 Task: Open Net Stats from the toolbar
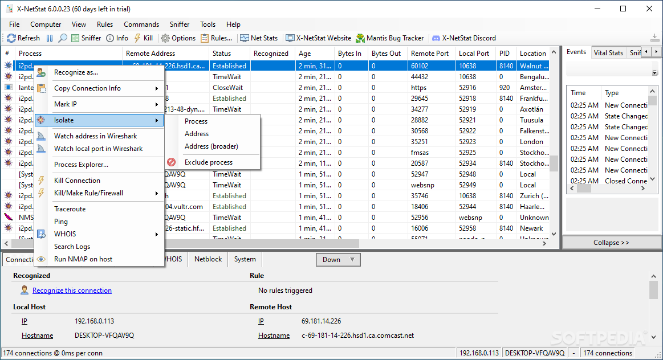click(259, 38)
